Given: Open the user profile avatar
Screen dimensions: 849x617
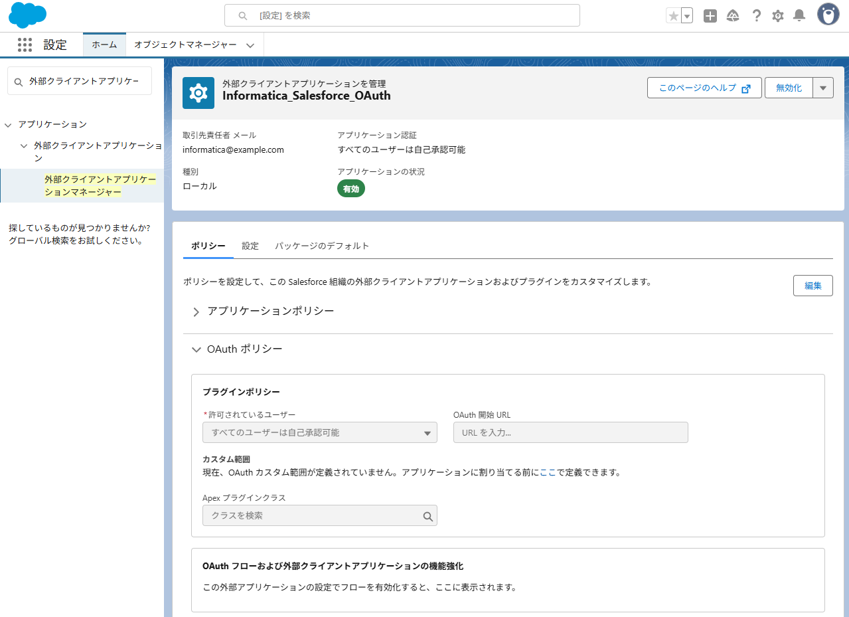Looking at the screenshot, I should [828, 15].
